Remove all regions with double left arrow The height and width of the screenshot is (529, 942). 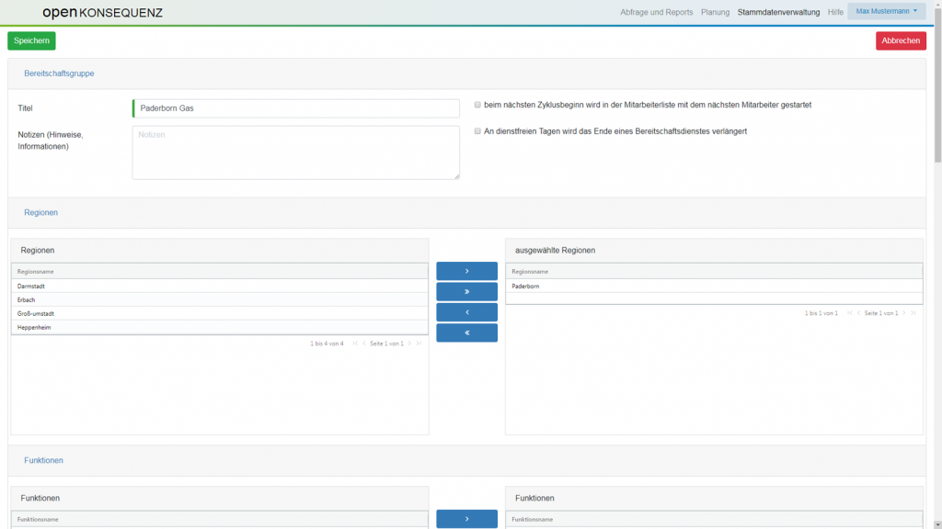(466, 332)
